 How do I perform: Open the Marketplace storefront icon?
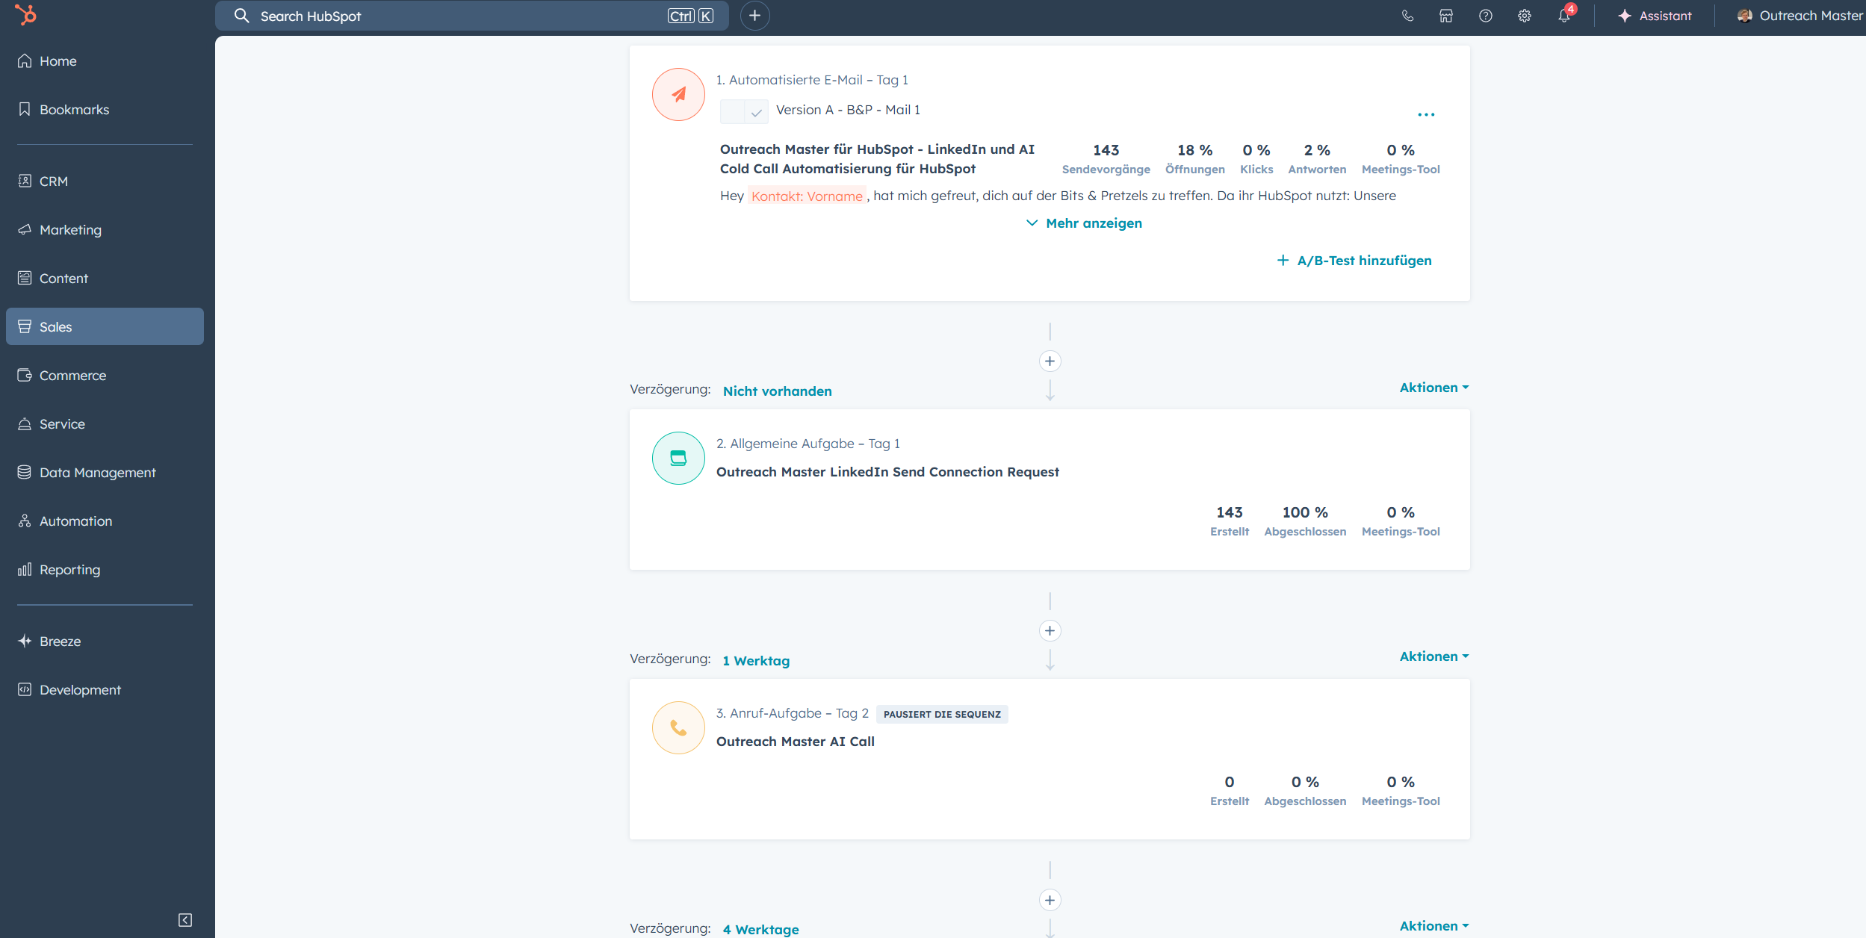point(1446,16)
